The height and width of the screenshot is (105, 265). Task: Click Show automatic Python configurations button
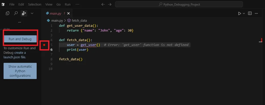[20, 71]
